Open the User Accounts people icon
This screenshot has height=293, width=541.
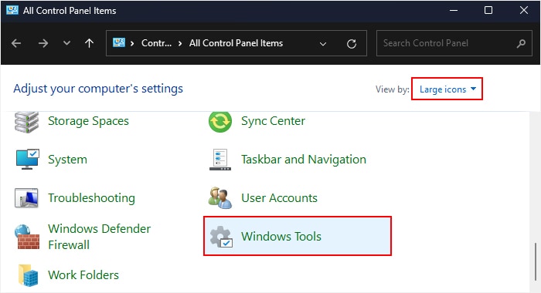(x=220, y=198)
